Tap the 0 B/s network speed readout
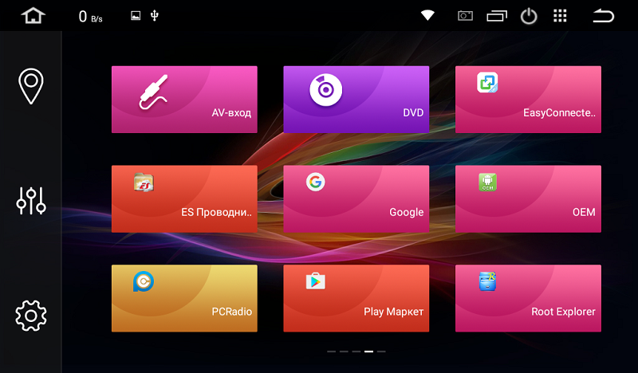The width and height of the screenshot is (638, 373). coord(90,17)
